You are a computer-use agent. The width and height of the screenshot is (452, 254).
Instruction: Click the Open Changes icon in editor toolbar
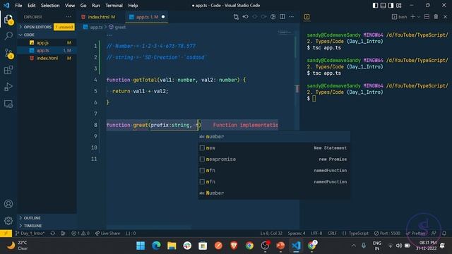[x=236, y=17]
